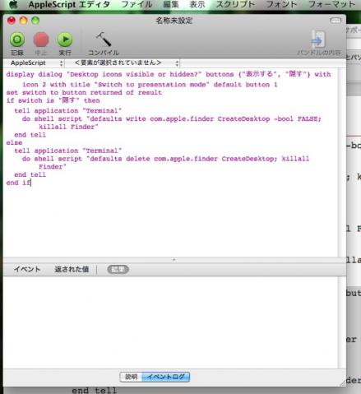Open the フォーマット menu
The image size is (361, 394).
click(x=331, y=4)
